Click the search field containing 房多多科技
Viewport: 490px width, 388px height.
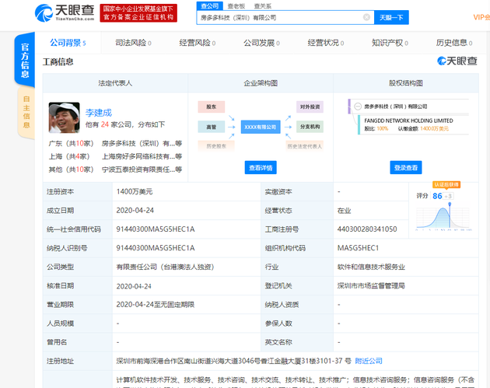(280, 17)
